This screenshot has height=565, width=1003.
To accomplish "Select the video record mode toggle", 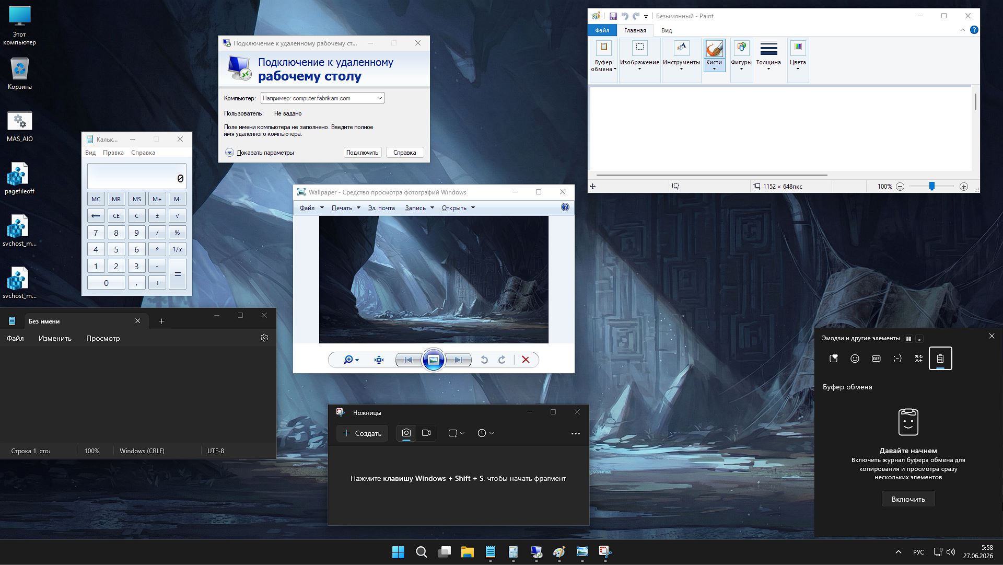I will 426,433.
